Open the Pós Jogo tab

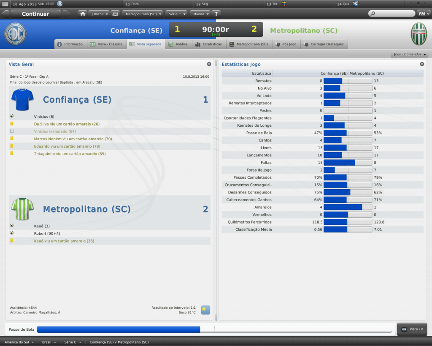[x=286, y=44]
